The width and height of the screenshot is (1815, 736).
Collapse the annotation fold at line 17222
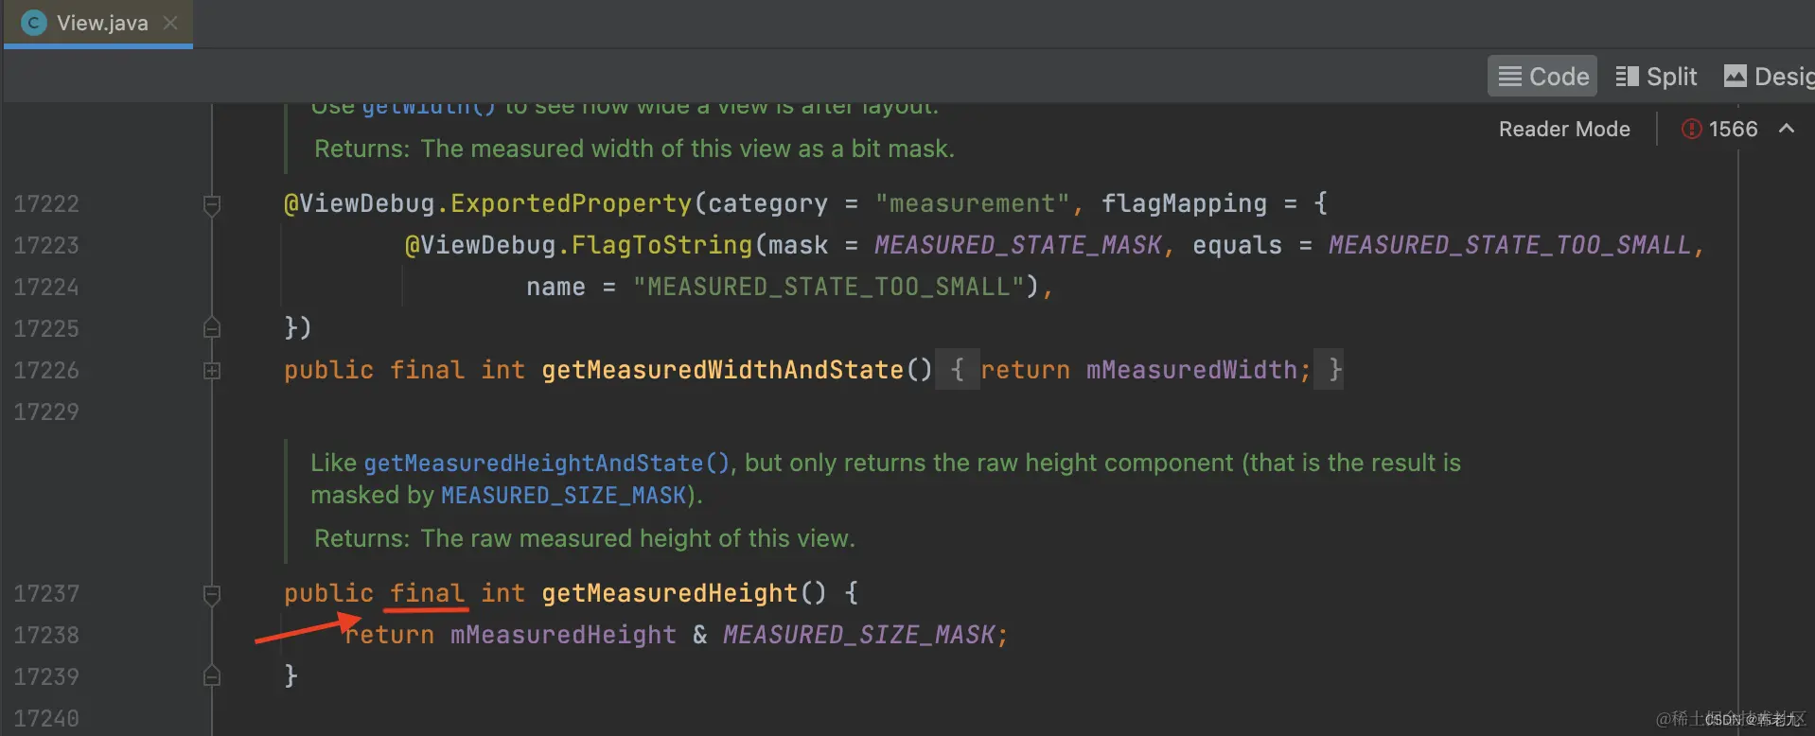click(212, 203)
